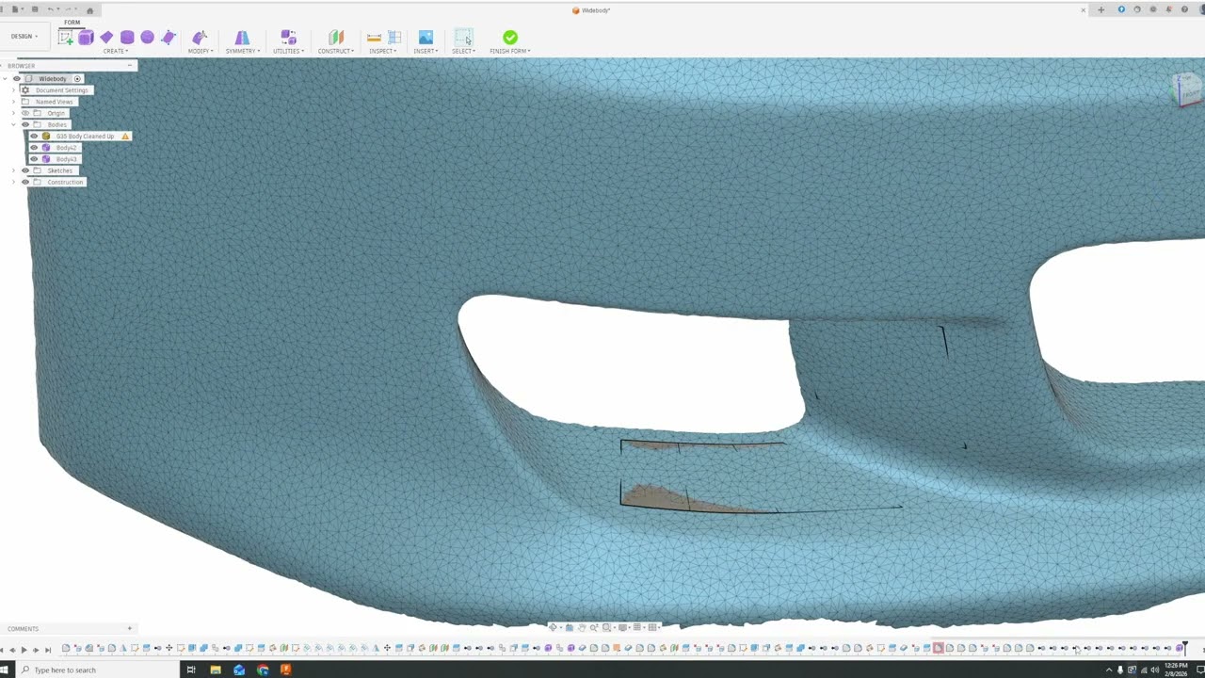Click the Orbit navigation icon
Image resolution: width=1205 pixels, height=678 pixels.
pyautogui.click(x=554, y=627)
